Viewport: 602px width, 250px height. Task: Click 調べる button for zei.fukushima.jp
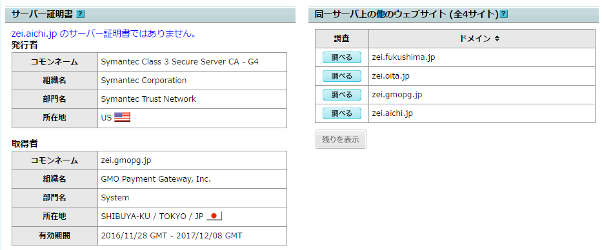pyautogui.click(x=342, y=57)
